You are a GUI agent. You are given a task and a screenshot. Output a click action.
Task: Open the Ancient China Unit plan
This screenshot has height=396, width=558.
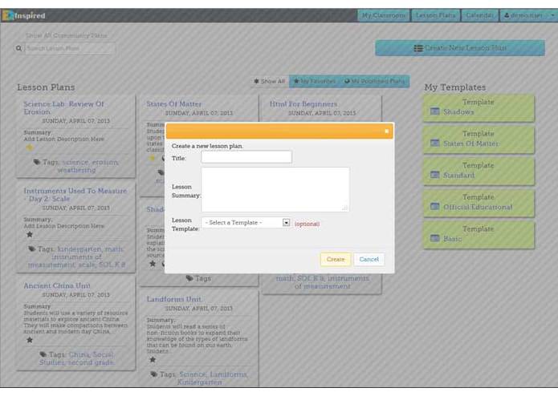coord(57,285)
